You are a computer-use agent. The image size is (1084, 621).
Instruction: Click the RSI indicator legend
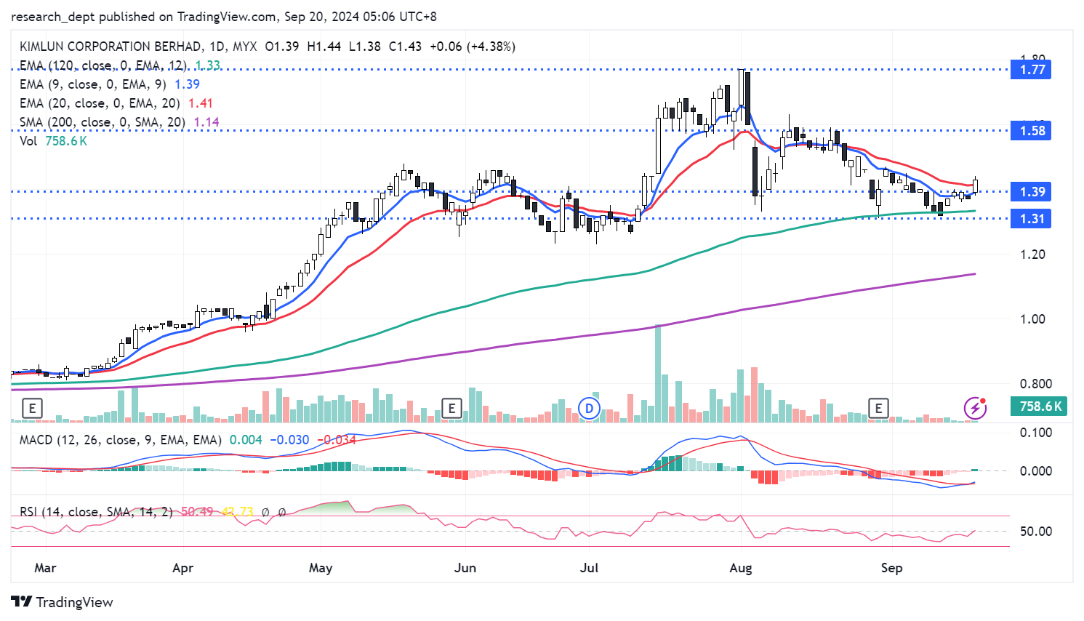pos(95,512)
